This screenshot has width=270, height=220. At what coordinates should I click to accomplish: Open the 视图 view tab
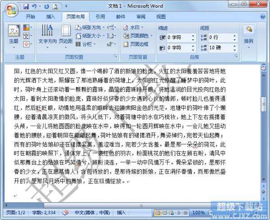161,17
